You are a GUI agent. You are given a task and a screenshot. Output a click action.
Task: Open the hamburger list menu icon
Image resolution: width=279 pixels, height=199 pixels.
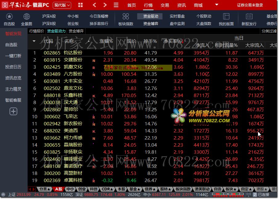pos(116,5)
